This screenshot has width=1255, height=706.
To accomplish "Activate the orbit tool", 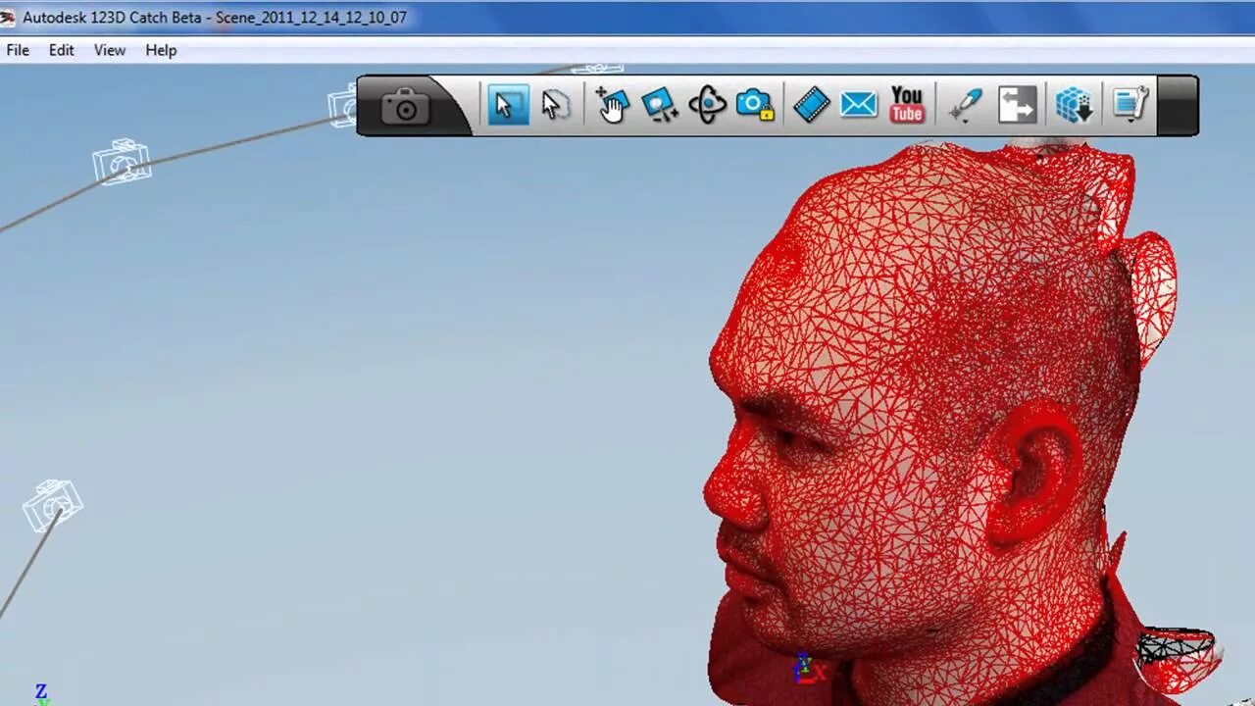I will (x=707, y=105).
